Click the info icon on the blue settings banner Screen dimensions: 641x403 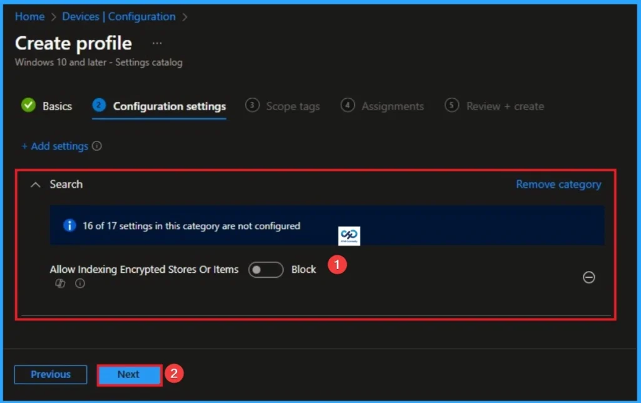[69, 226]
